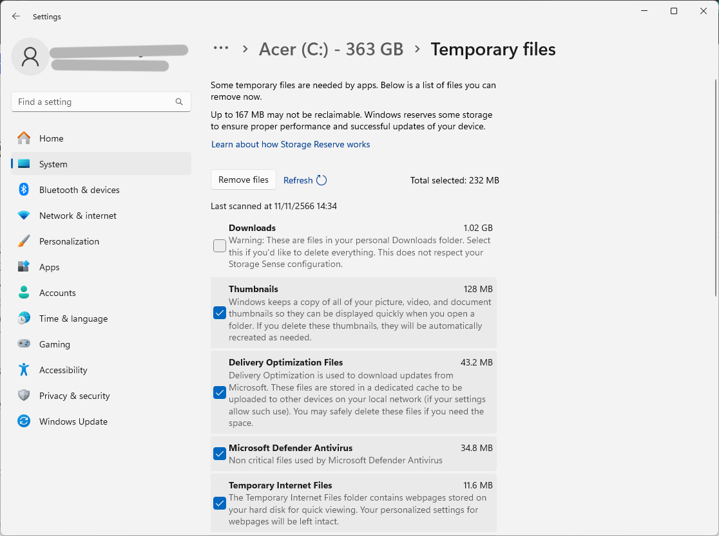The height and width of the screenshot is (536, 719).
Task: Click the Home icon in sidebar
Action: (x=24, y=138)
